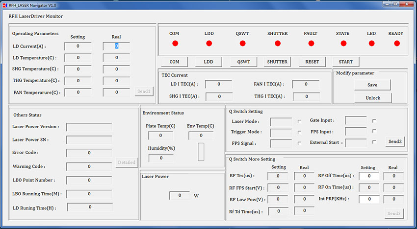The height and width of the screenshot is (229, 417).
Task: Click the RF Low Pow setting field
Action: 278,199
